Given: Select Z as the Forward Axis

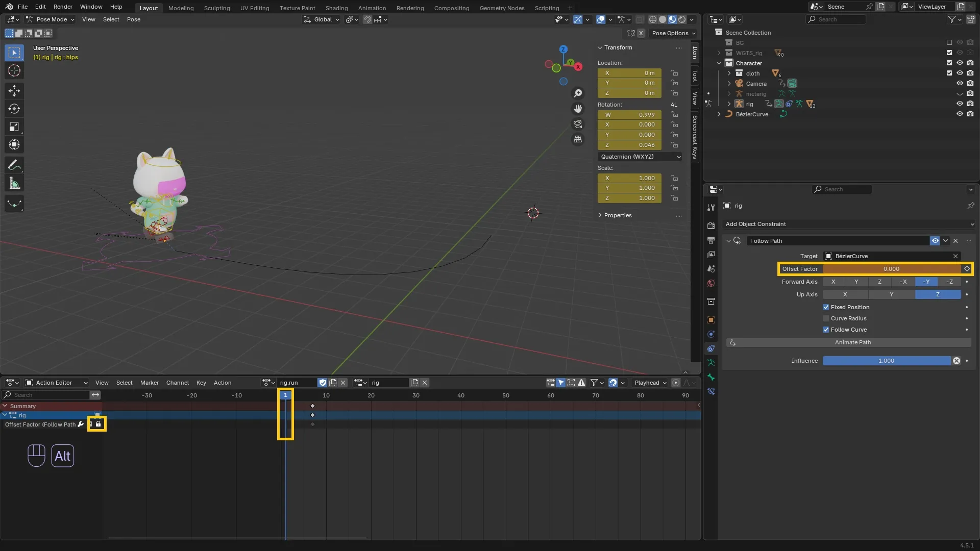Looking at the screenshot, I should point(879,282).
